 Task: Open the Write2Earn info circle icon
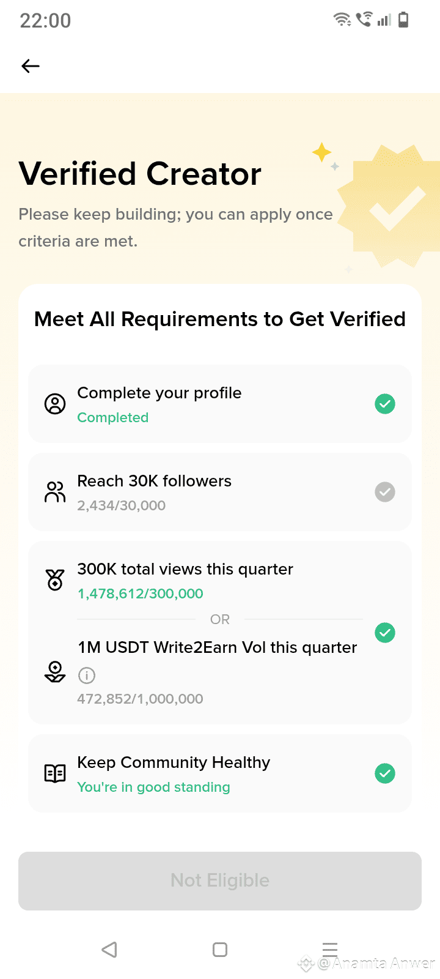87,676
